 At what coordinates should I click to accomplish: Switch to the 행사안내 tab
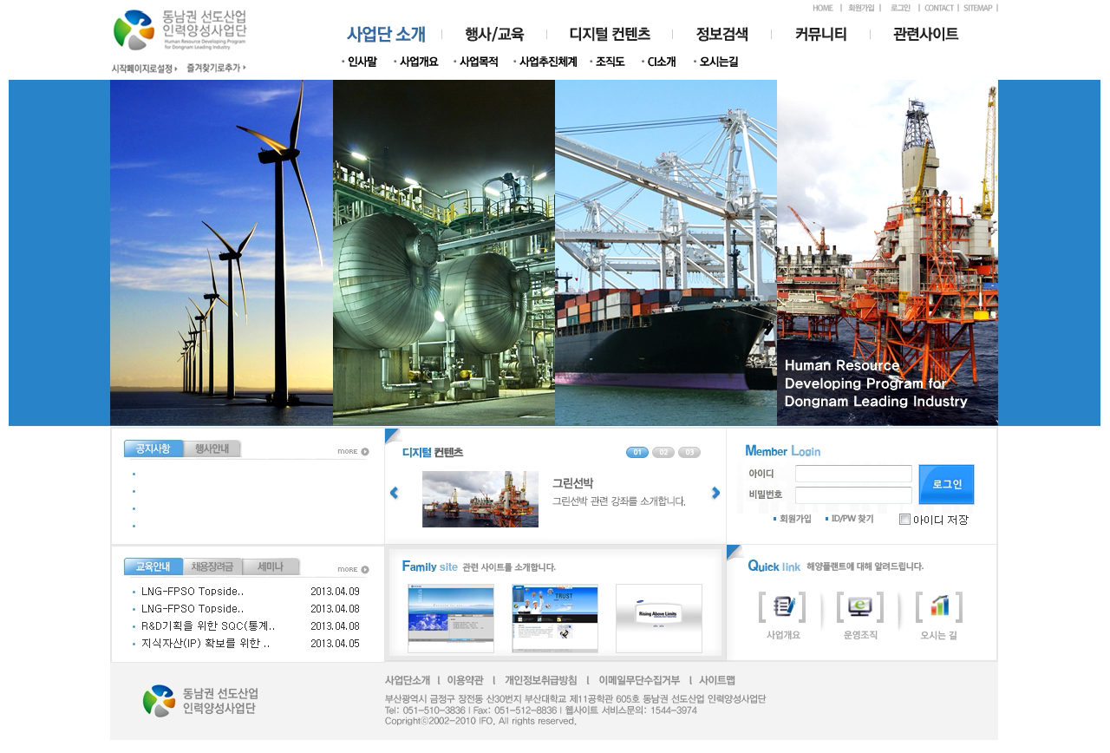coord(212,449)
